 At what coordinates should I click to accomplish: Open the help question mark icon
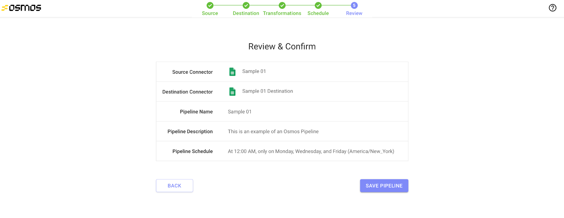pos(552,8)
